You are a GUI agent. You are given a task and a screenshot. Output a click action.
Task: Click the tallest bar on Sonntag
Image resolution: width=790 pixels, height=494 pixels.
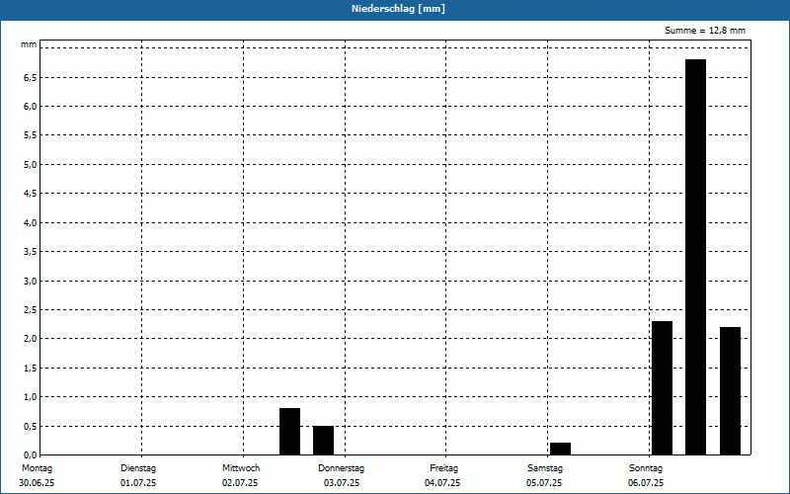tap(695, 257)
